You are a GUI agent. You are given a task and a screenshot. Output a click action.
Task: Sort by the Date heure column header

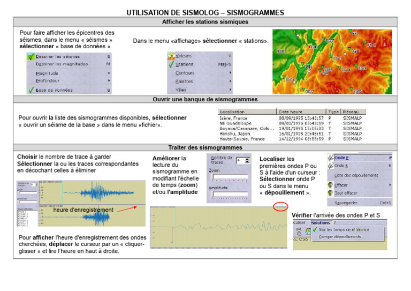(x=301, y=111)
